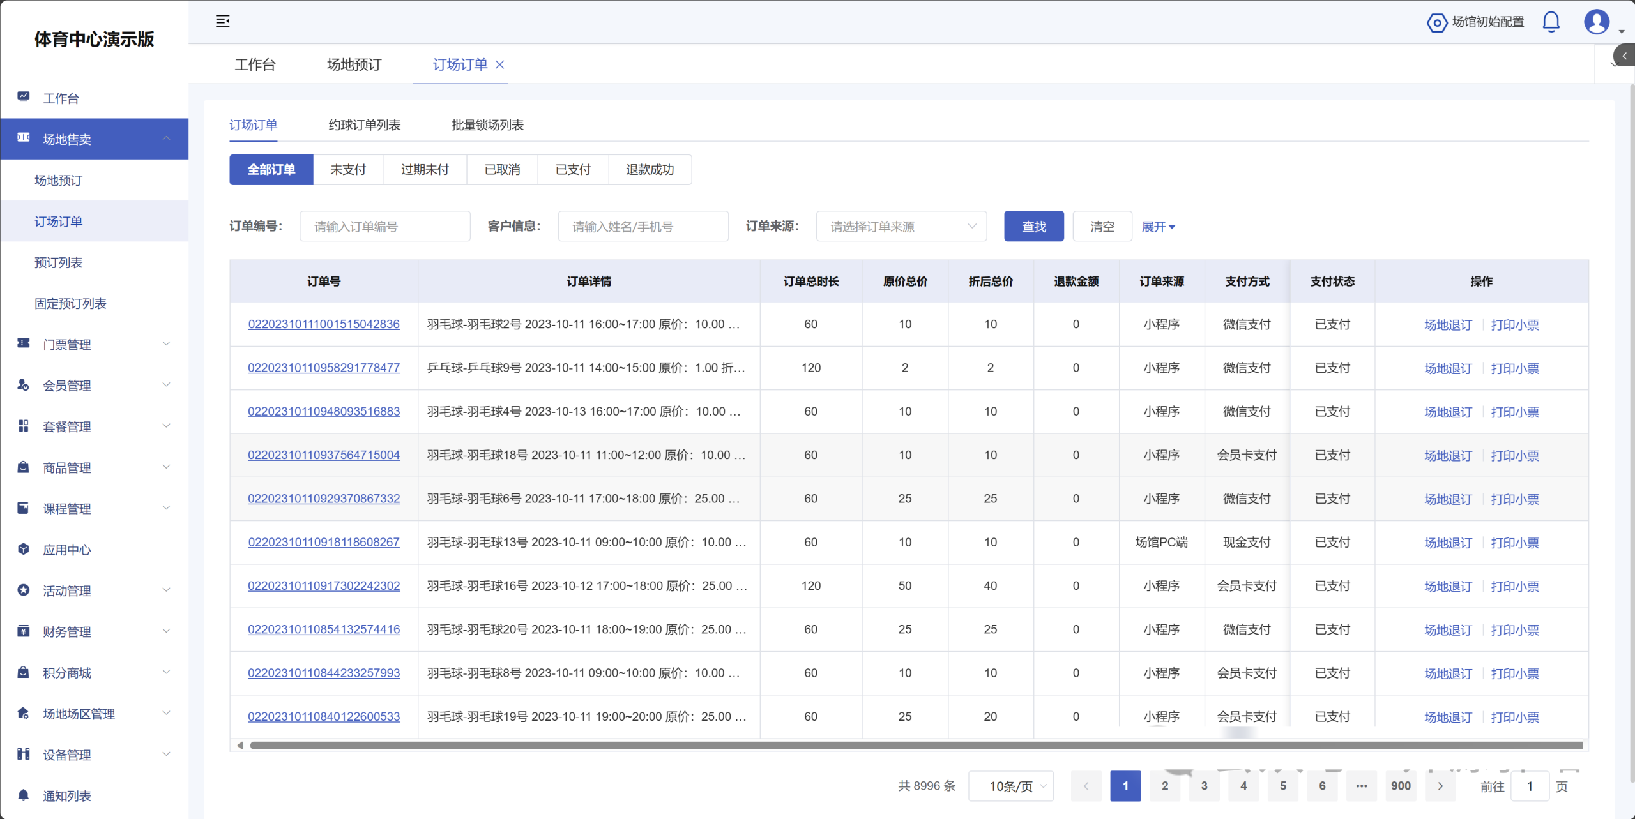
Task: Close the 订场订单 tab with X
Action: [500, 64]
